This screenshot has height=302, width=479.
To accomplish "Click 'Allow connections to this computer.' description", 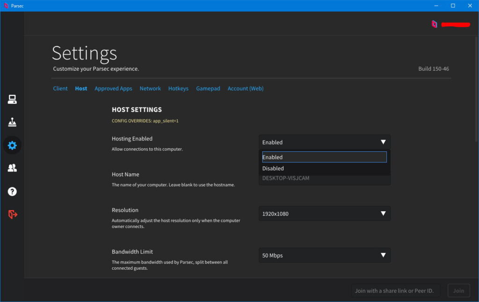I will pyautogui.click(x=147, y=149).
